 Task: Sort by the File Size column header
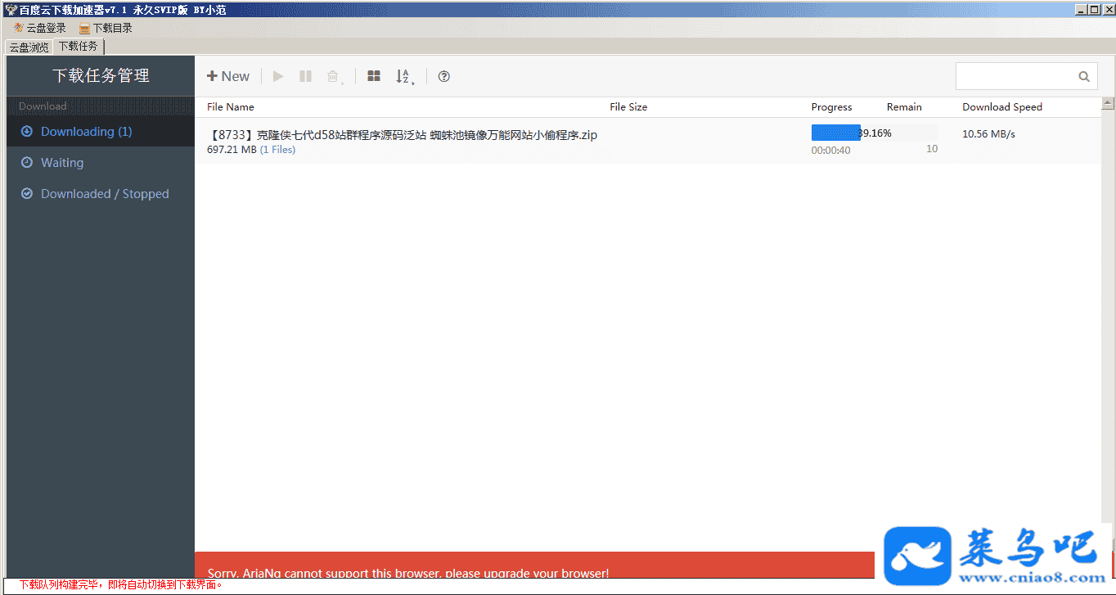pyautogui.click(x=628, y=107)
